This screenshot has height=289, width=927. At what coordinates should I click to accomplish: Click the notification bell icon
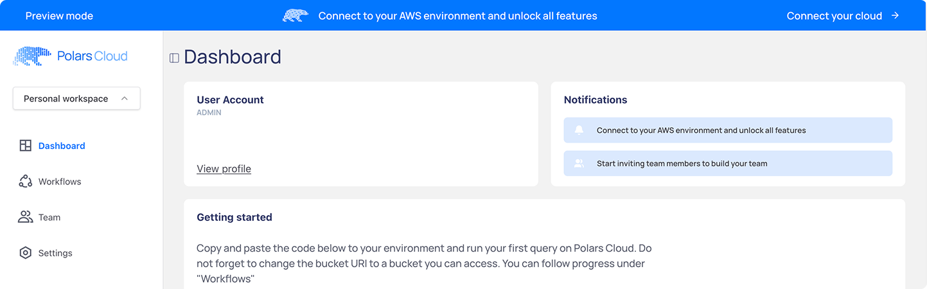point(579,130)
